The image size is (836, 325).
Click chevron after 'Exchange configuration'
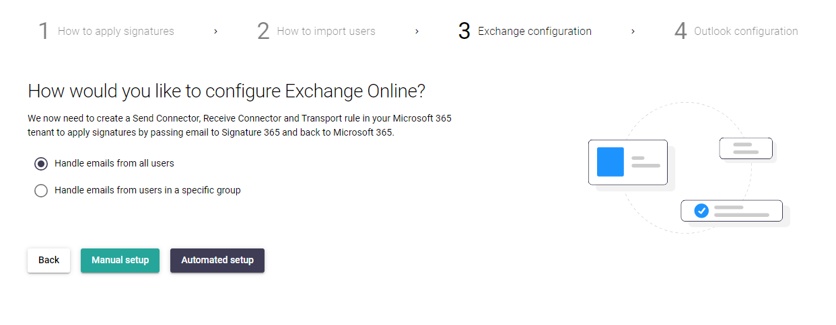633,32
